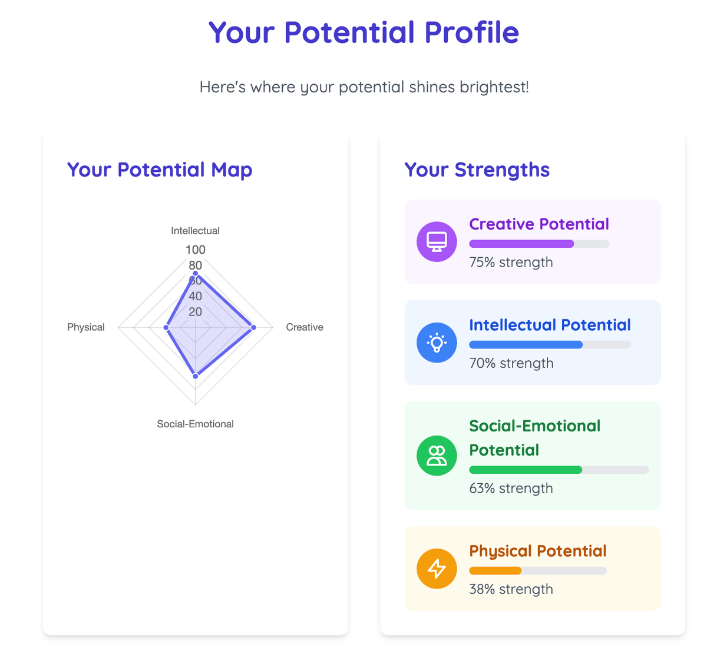Click the Physical Potential heading
Screen dimensions: 707x651
tap(537, 551)
